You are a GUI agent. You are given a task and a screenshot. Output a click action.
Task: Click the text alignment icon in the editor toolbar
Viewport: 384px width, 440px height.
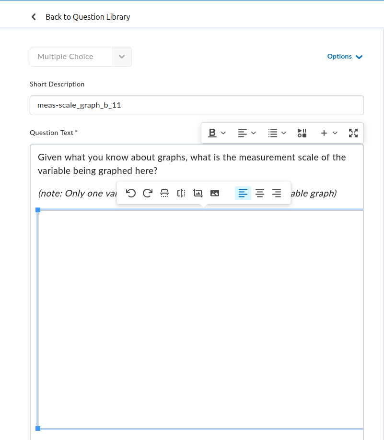(242, 133)
